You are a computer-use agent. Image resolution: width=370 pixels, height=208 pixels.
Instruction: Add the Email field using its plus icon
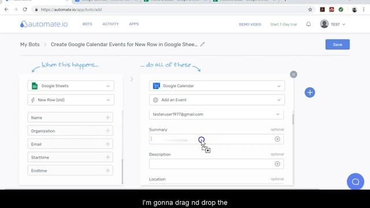click(x=108, y=144)
